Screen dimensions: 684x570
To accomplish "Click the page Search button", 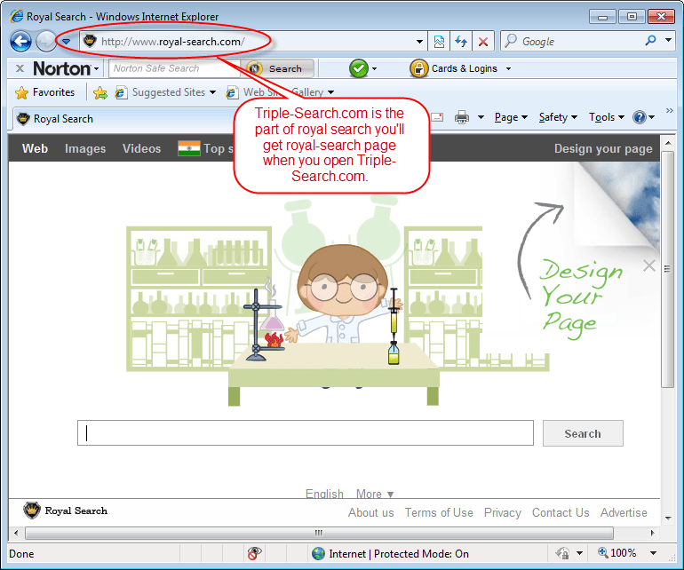I will point(583,433).
